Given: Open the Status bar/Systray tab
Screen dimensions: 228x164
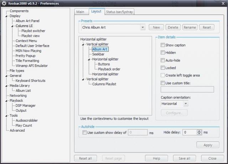Looking at the screenshot, I should (119, 12).
